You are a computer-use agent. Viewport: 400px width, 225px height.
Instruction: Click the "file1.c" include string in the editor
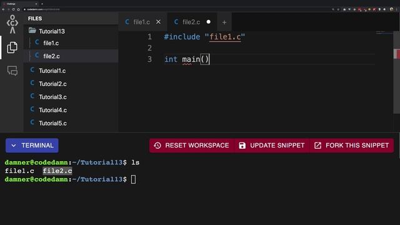tap(225, 37)
